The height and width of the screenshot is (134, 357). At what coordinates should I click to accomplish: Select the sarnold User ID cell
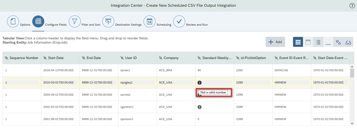(137, 95)
